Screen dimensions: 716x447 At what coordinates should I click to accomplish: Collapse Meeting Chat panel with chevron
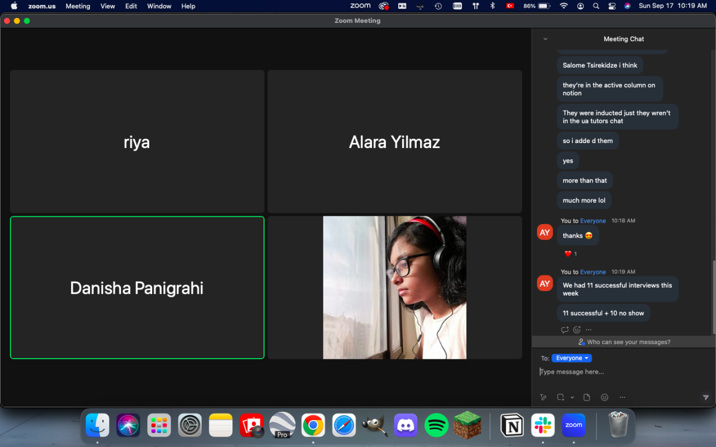[545, 39]
